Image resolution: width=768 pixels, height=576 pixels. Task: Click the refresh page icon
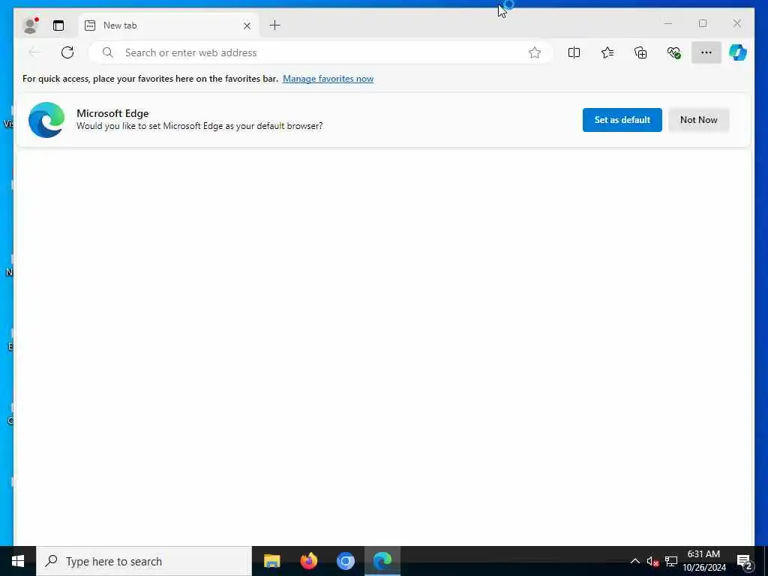(x=67, y=52)
